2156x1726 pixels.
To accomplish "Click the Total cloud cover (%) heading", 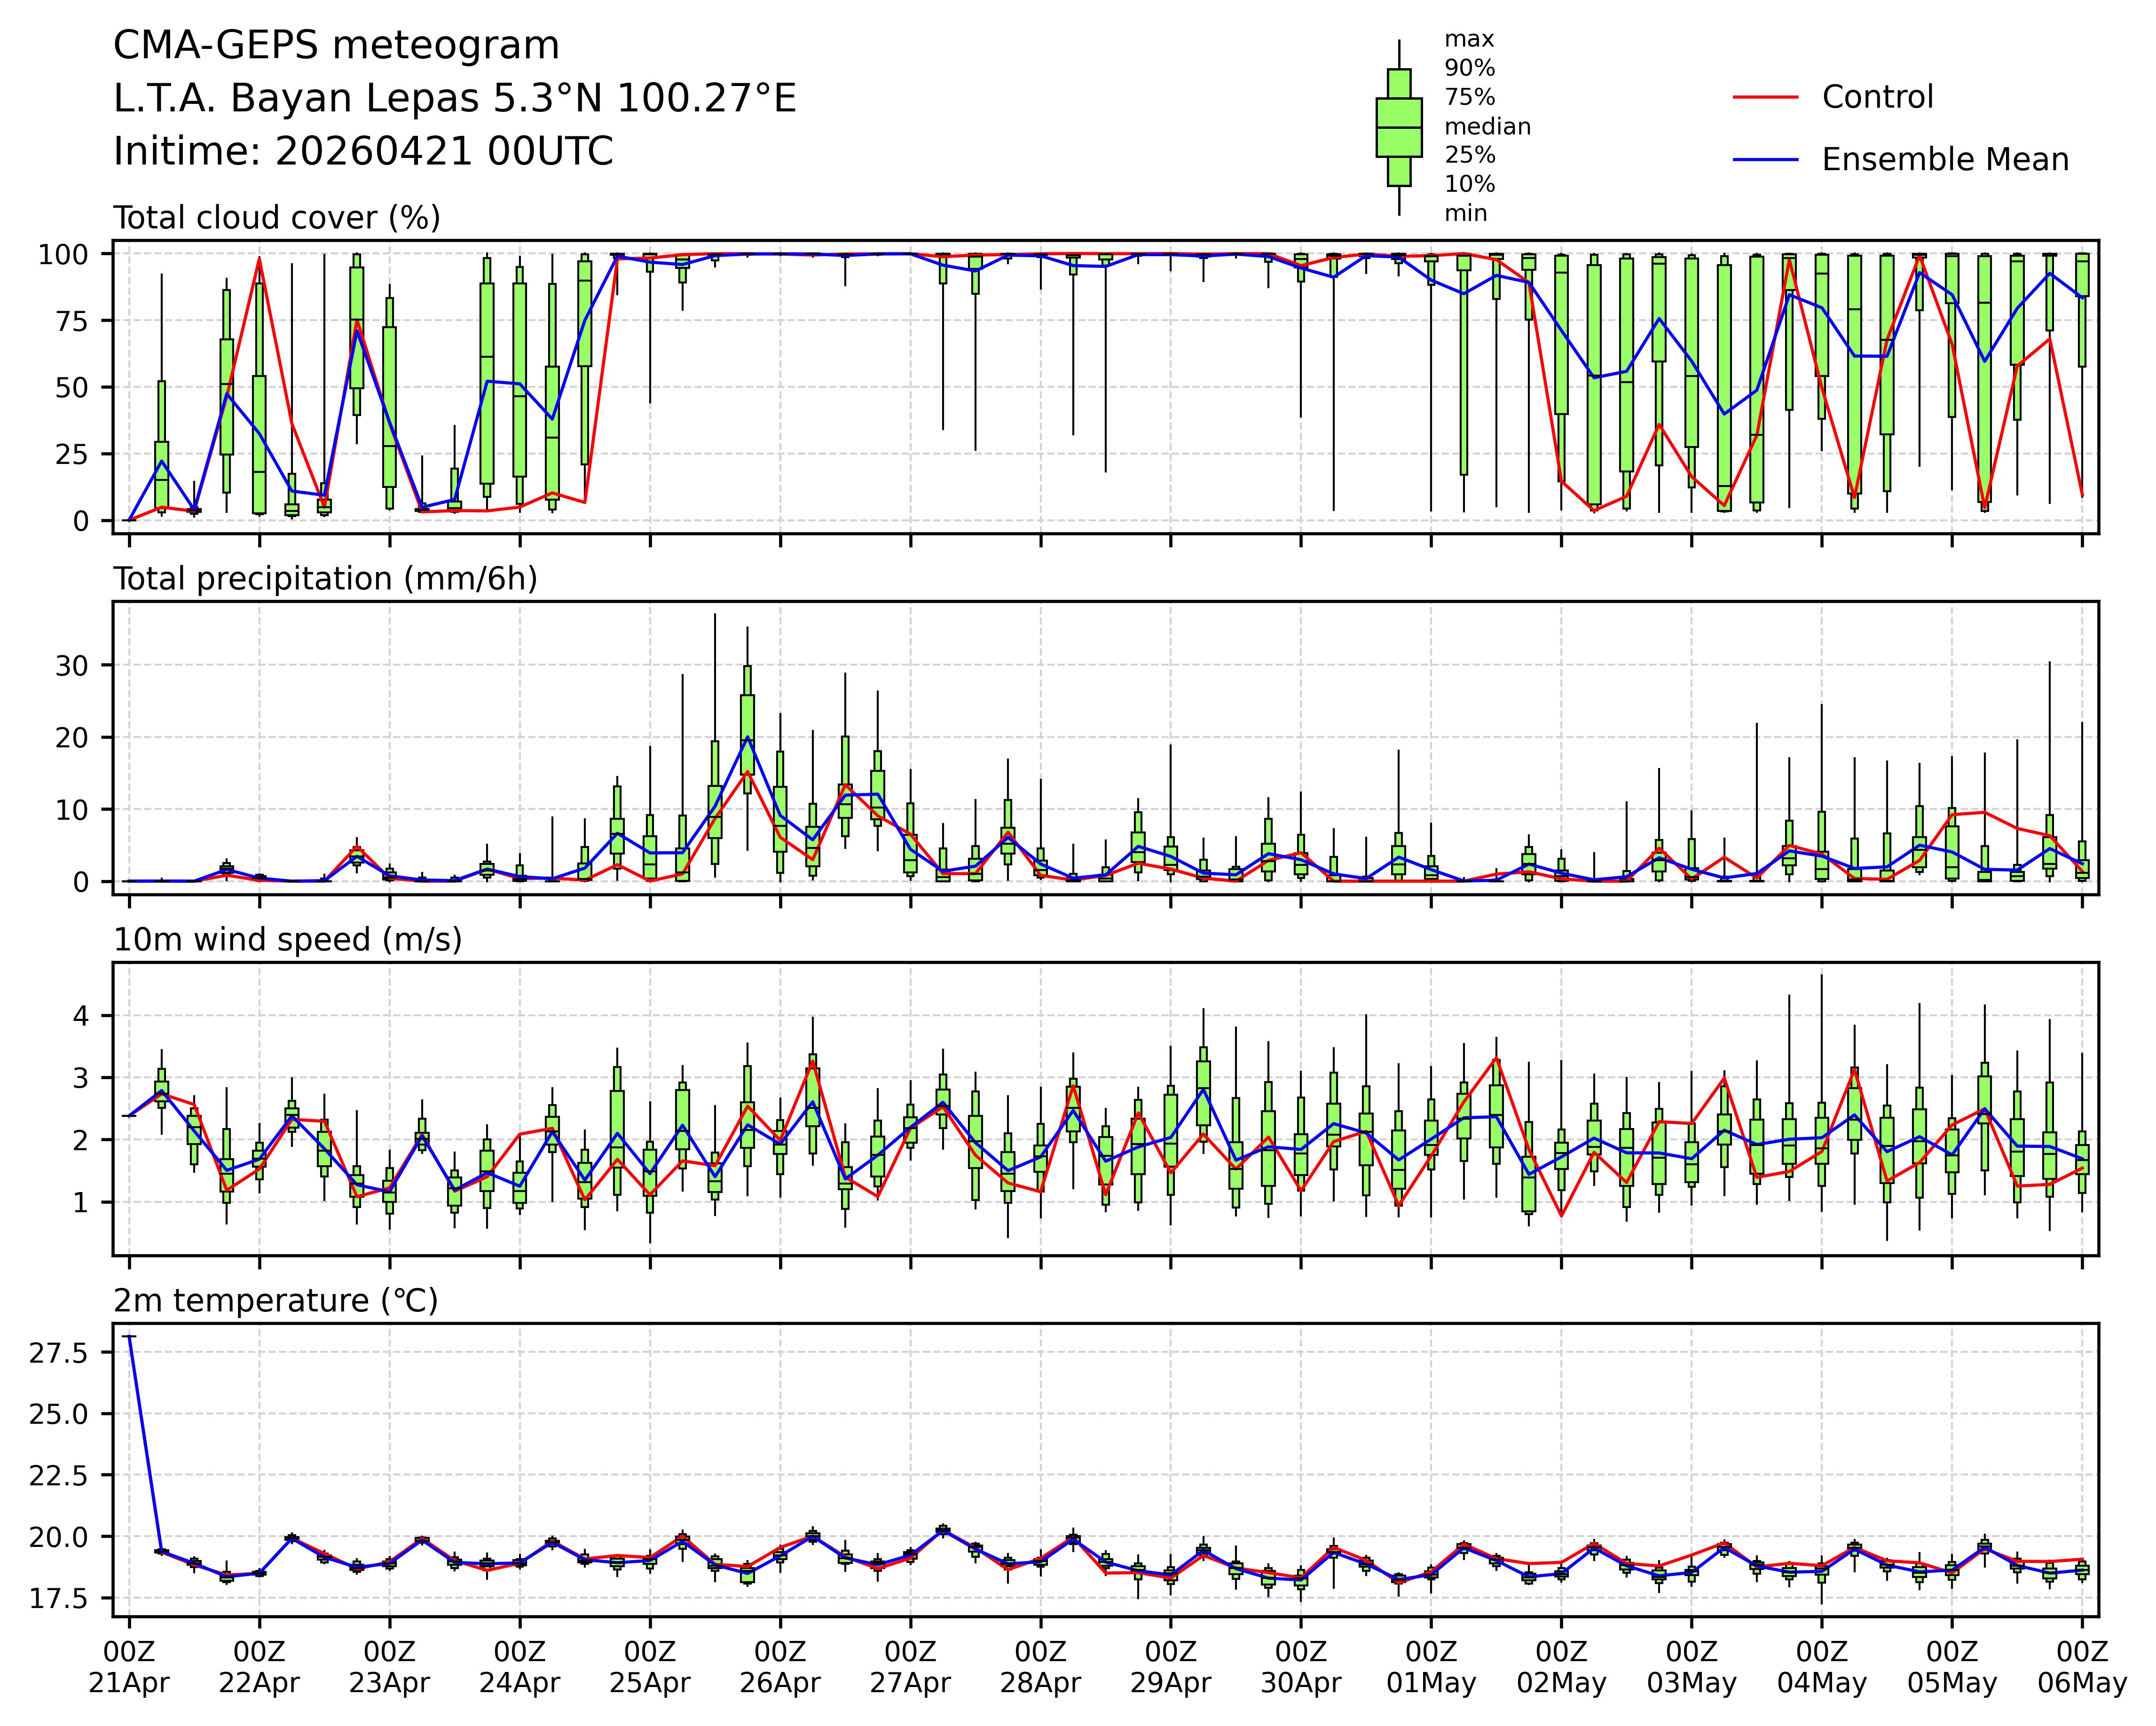I will pyautogui.click(x=277, y=218).
